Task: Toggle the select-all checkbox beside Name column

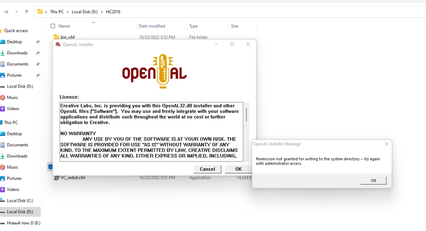Action: pyautogui.click(x=53, y=26)
